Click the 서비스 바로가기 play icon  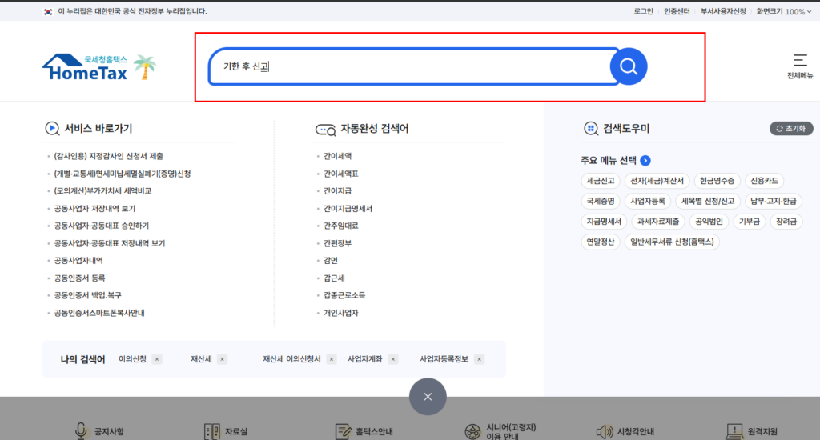(x=52, y=129)
